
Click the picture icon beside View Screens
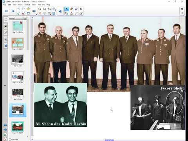[x=44, y=9]
